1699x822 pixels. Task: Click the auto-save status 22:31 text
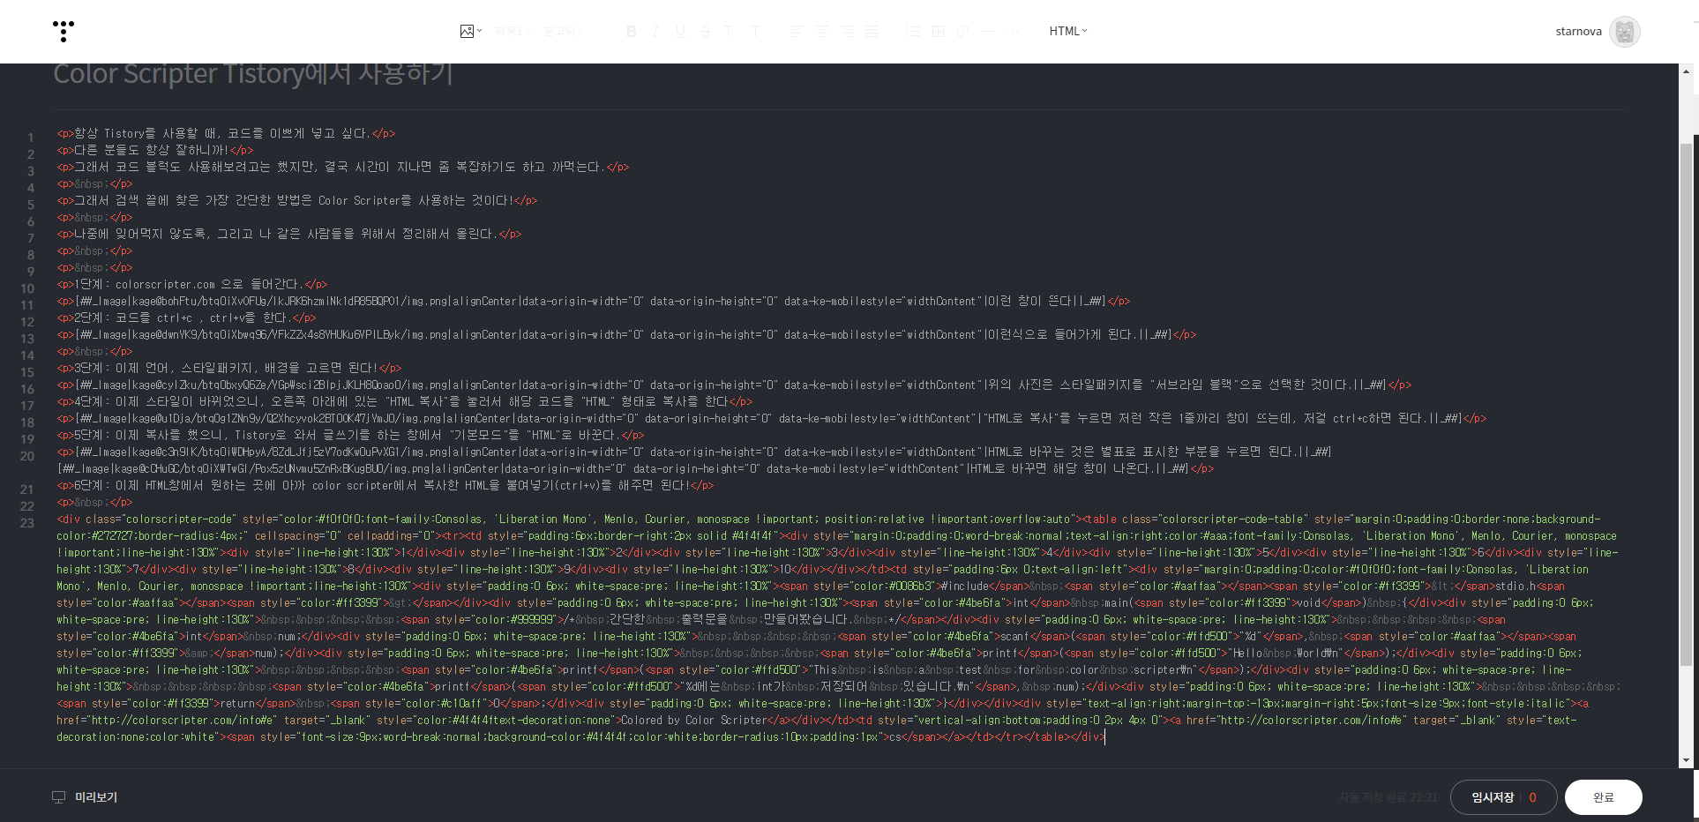click(x=1388, y=797)
